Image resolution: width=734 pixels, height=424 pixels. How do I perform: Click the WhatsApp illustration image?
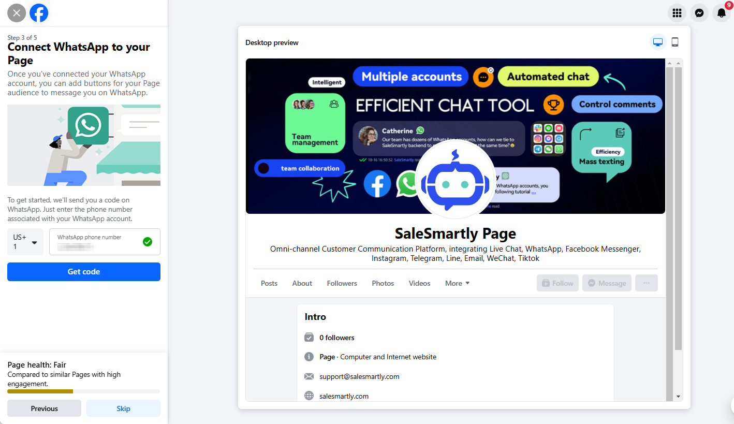pyautogui.click(x=84, y=145)
